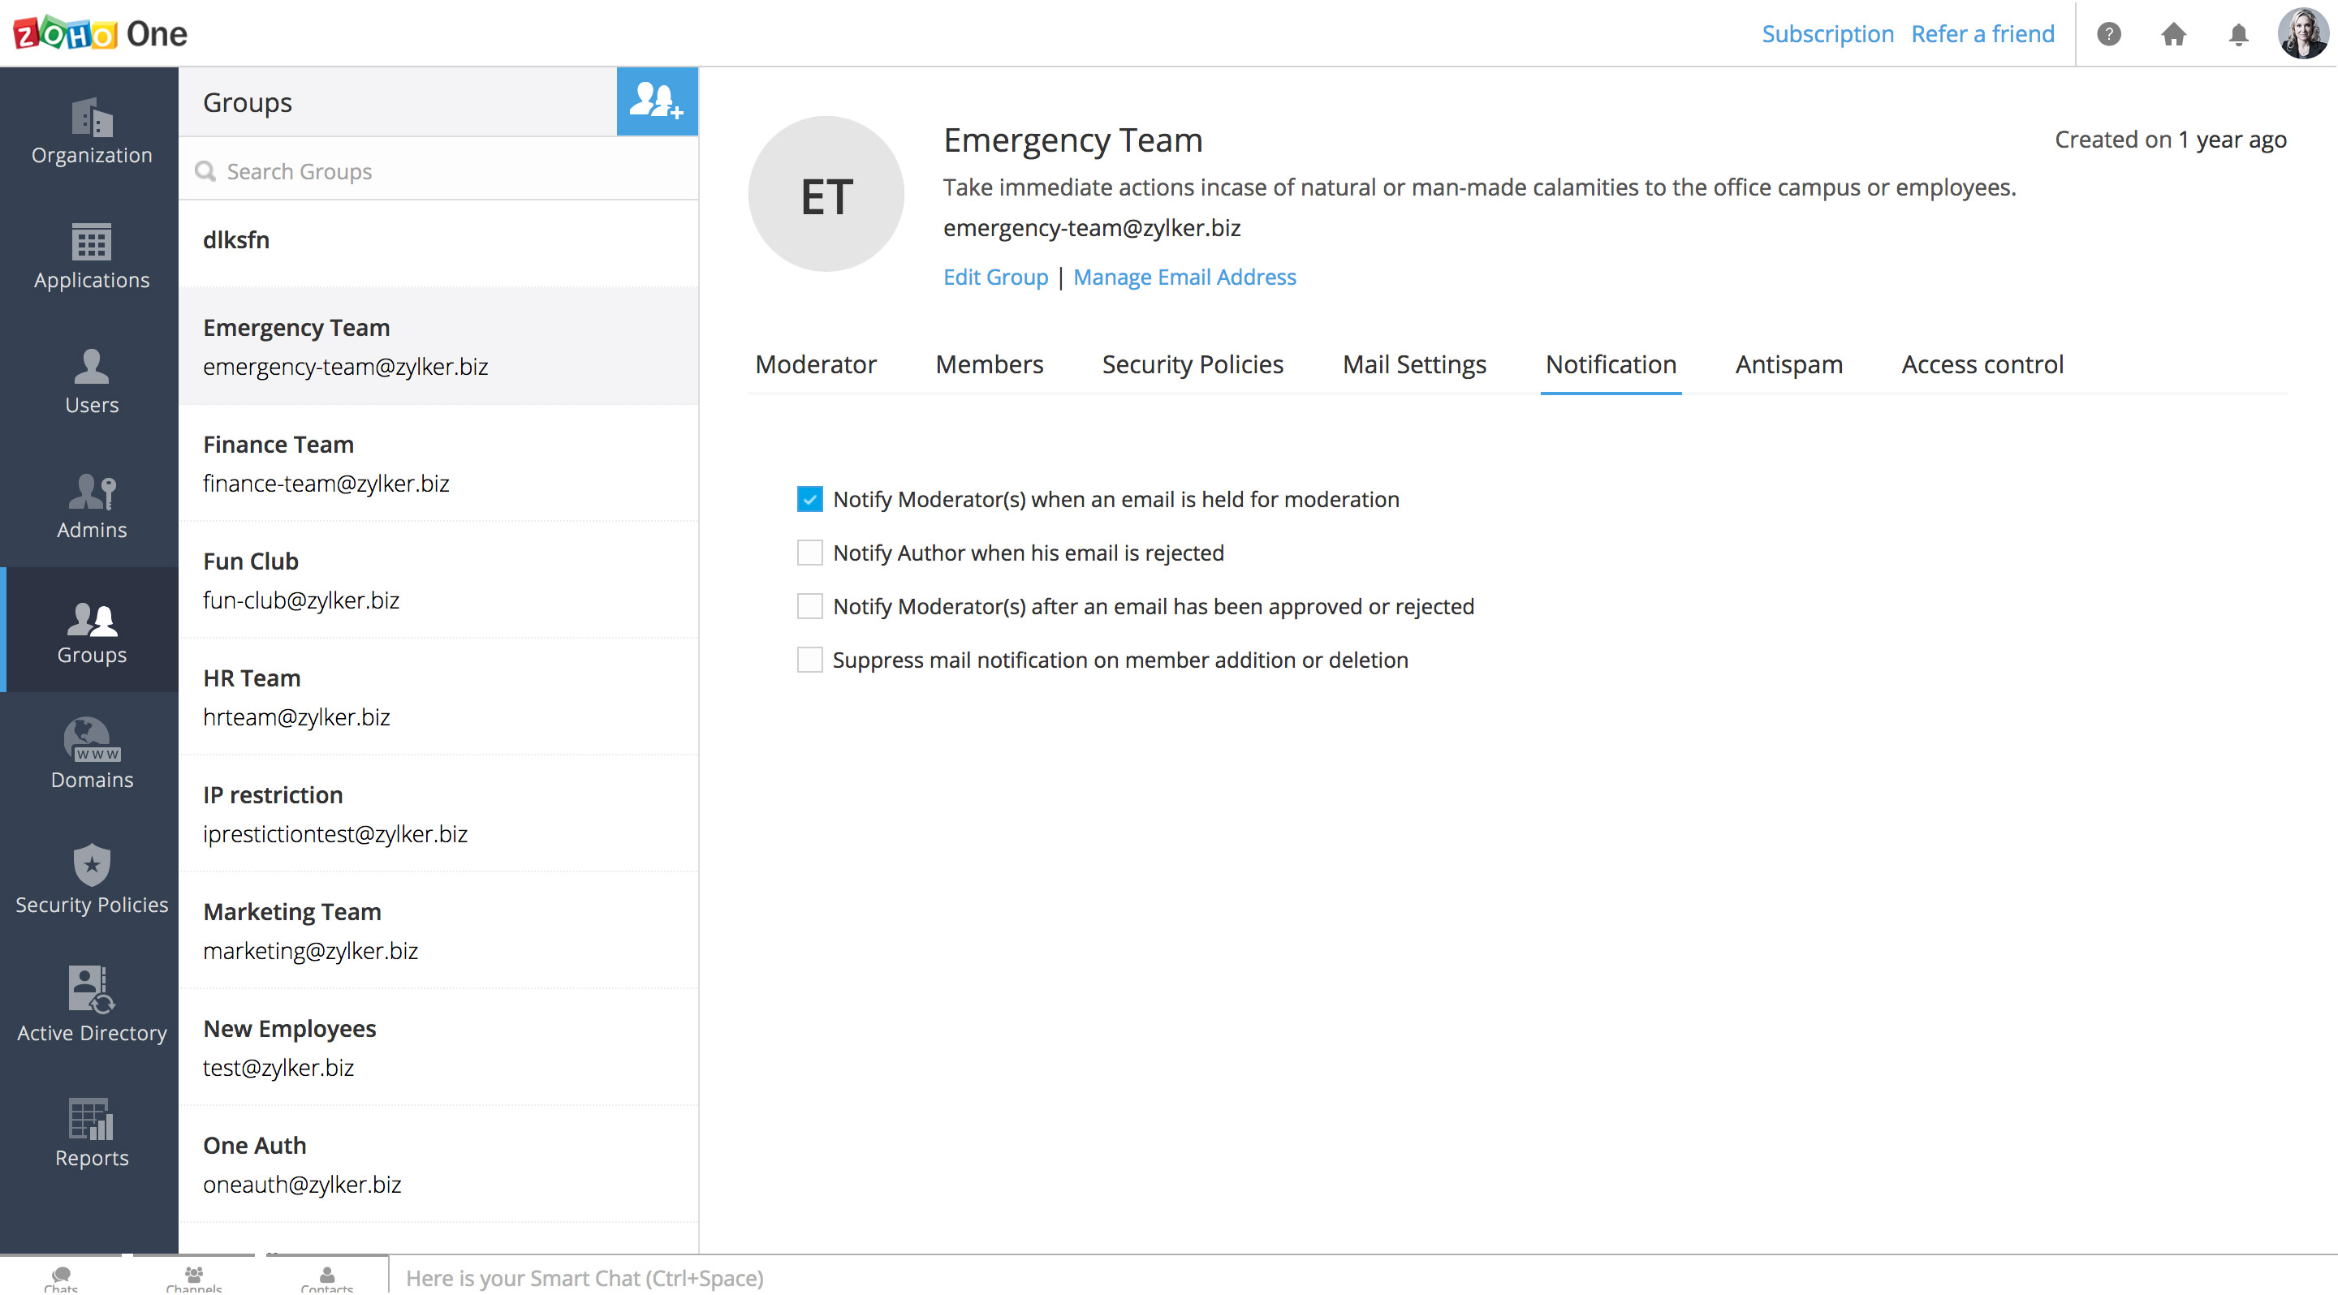Click the Edit Group link
Image resolution: width=2338 pixels, height=1295 pixels.
(994, 277)
